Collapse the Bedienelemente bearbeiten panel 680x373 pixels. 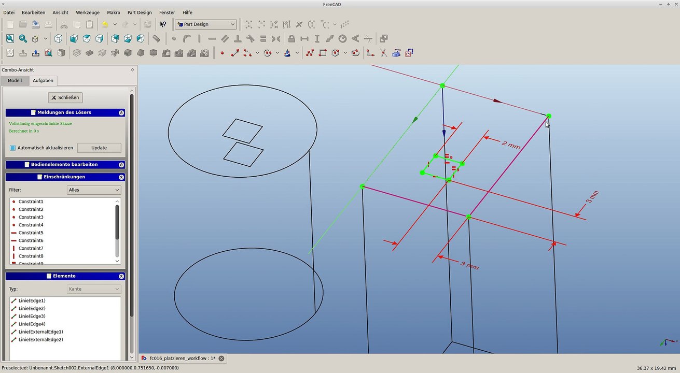pyautogui.click(x=121, y=165)
